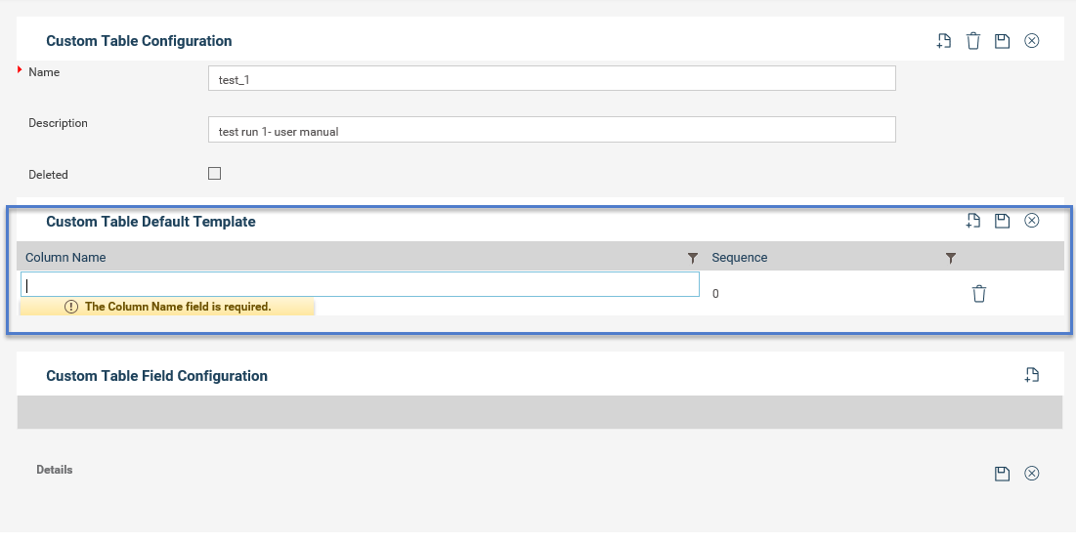1076x542 pixels.
Task: Click the empty Column Name text box
Action: point(361,285)
